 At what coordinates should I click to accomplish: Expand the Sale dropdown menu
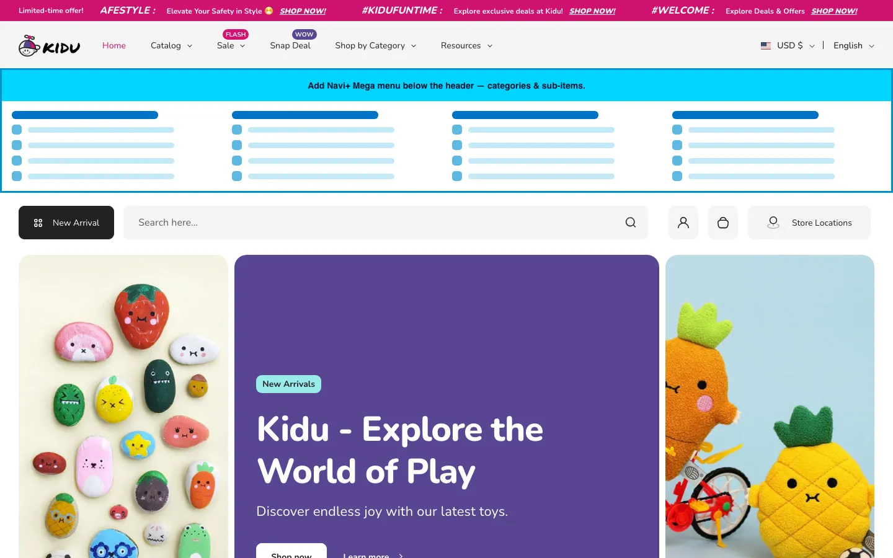(231, 46)
